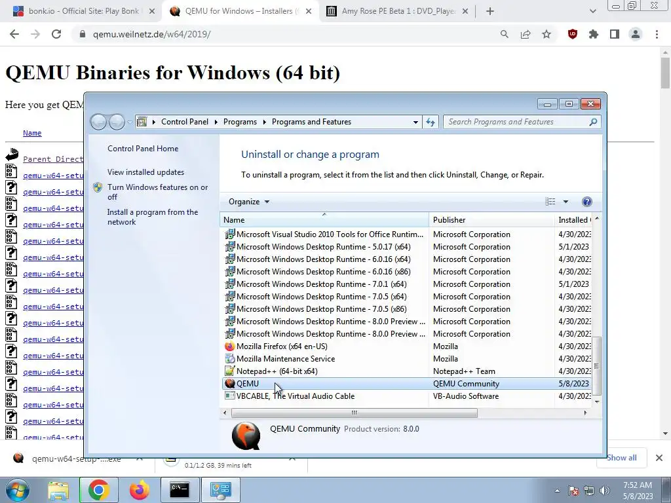
Task: Open the Windows Start button
Action: point(17,490)
